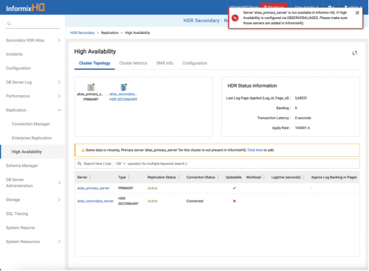Click the InformixHQ logo

click(x=25, y=8)
